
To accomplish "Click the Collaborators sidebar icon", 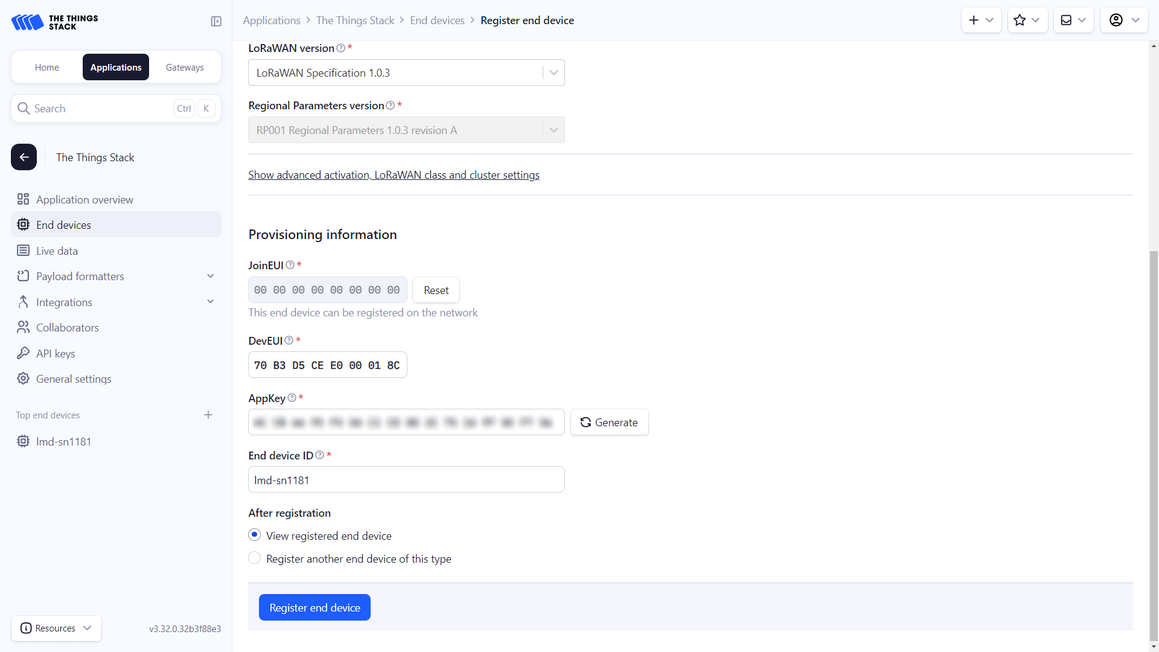I will point(23,327).
